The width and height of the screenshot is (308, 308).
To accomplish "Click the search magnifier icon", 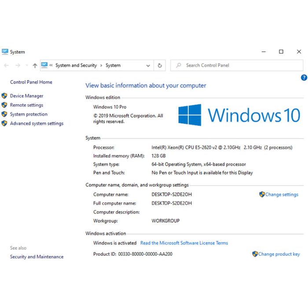I will (x=179, y=65).
